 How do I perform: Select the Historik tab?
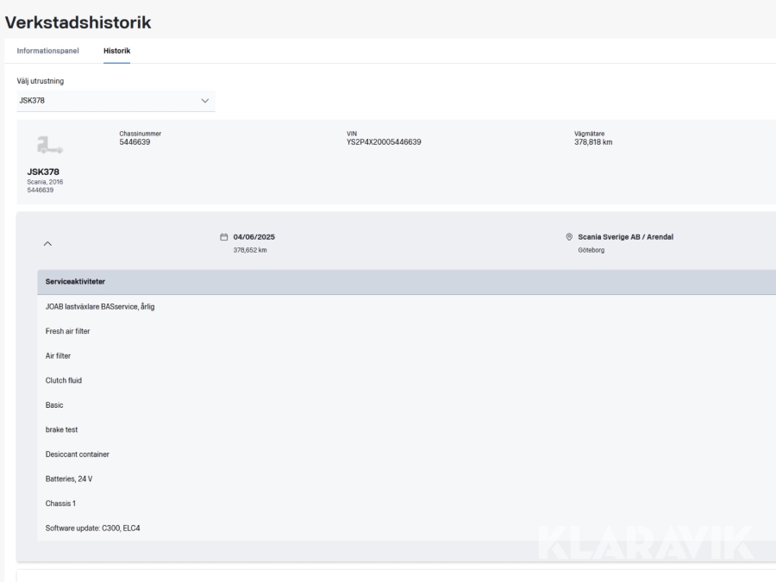coord(116,51)
